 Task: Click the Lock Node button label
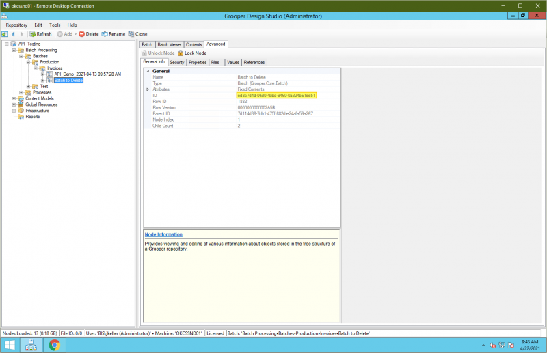point(196,53)
